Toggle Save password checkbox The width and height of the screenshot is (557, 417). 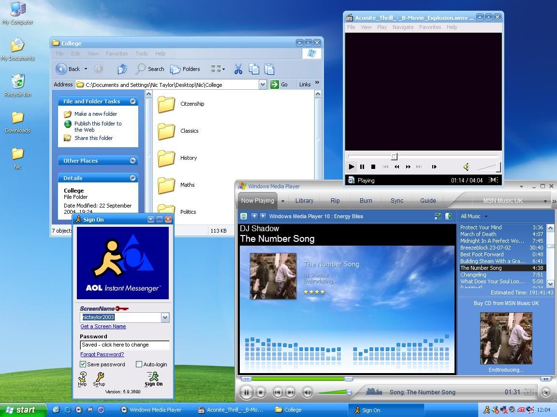[x=83, y=364]
